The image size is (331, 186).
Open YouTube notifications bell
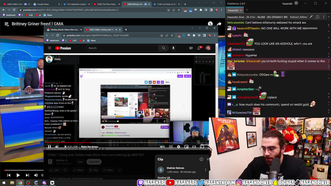coord(199,48)
